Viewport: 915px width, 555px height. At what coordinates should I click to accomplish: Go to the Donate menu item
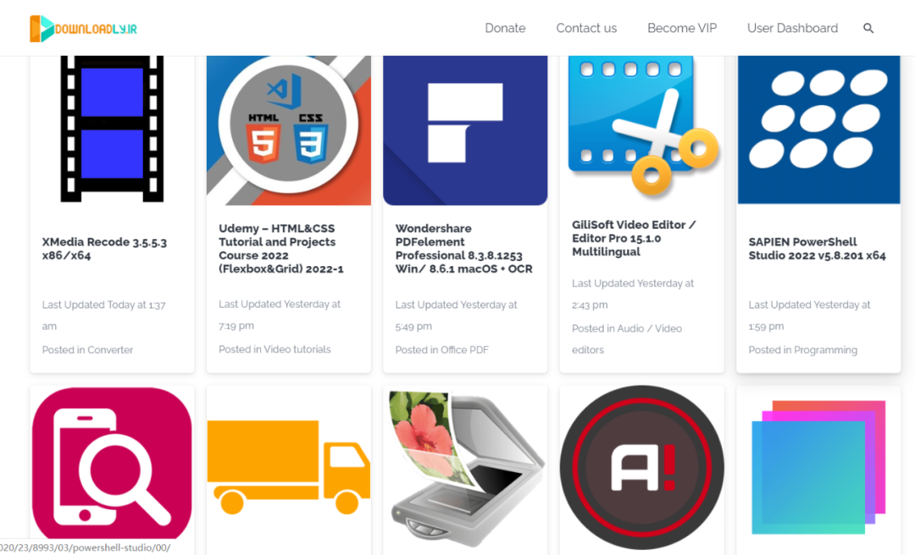click(505, 28)
